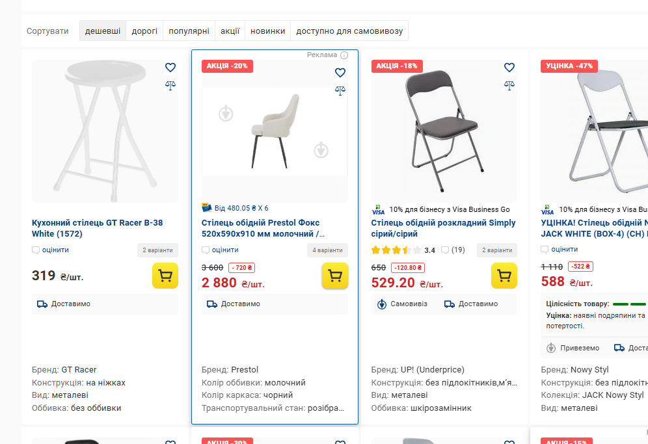Compare the Simply folding chair
Screen dimensions: 648x444
point(509,86)
